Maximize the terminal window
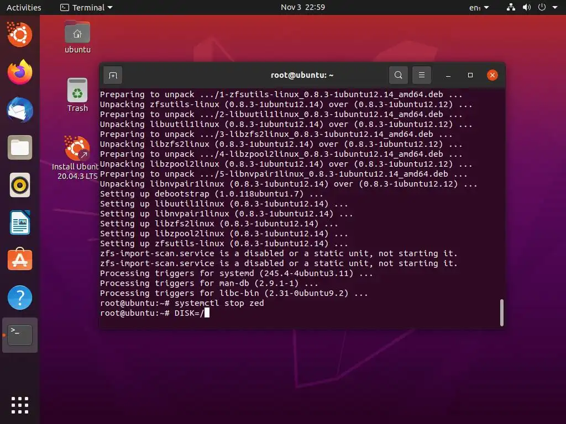This screenshot has width=566, height=424. (470, 75)
